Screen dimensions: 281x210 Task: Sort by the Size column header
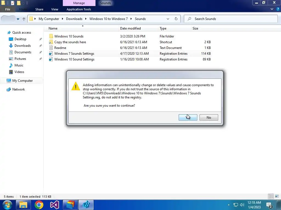pos(195,28)
